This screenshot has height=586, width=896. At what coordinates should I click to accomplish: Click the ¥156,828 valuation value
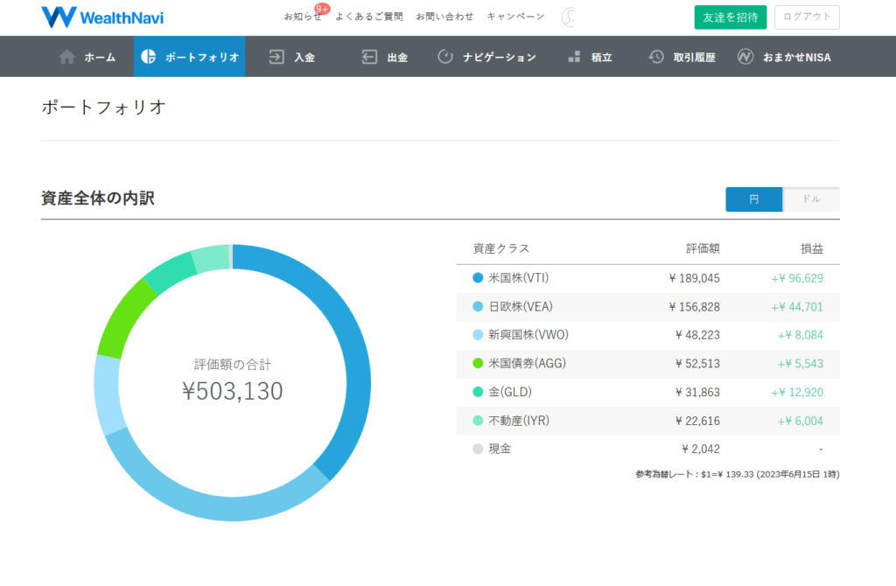click(694, 307)
